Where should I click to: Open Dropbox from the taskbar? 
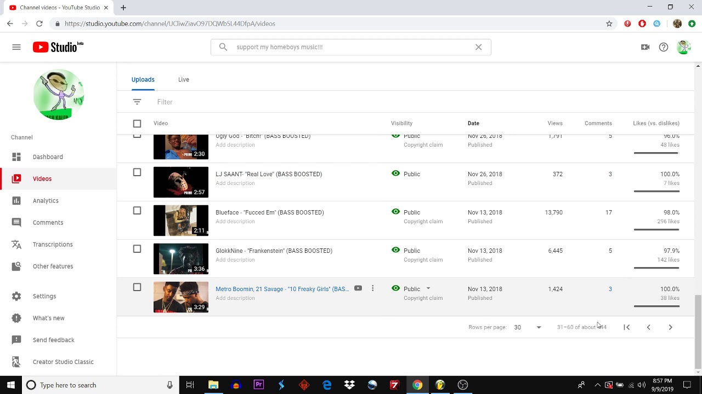pyautogui.click(x=349, y=385)
